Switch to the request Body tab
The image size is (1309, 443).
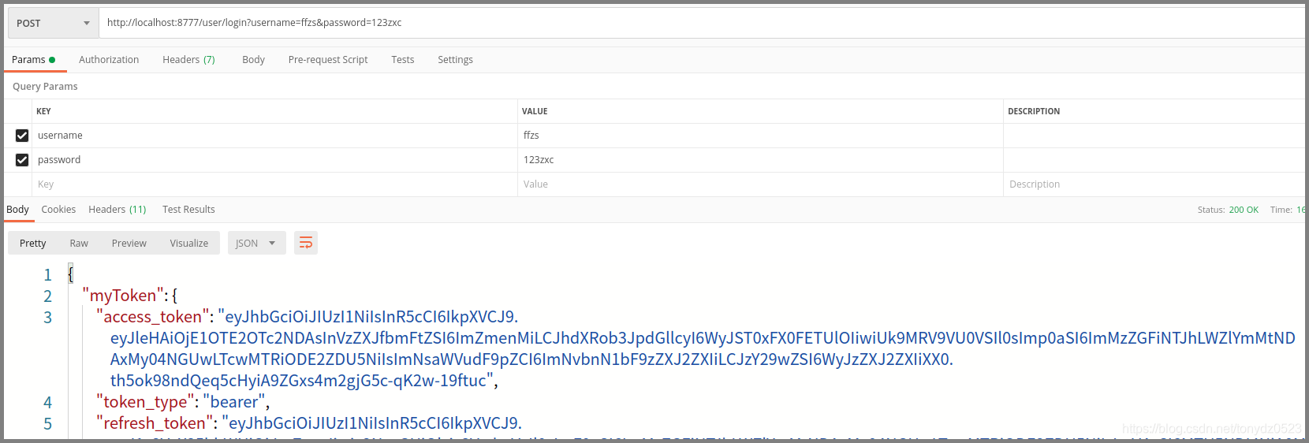click(x=253, y=60)
